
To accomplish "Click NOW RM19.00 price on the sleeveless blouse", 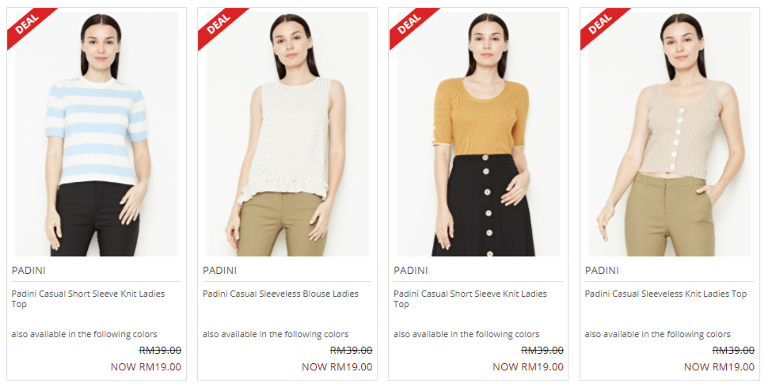I will (337, 367).
